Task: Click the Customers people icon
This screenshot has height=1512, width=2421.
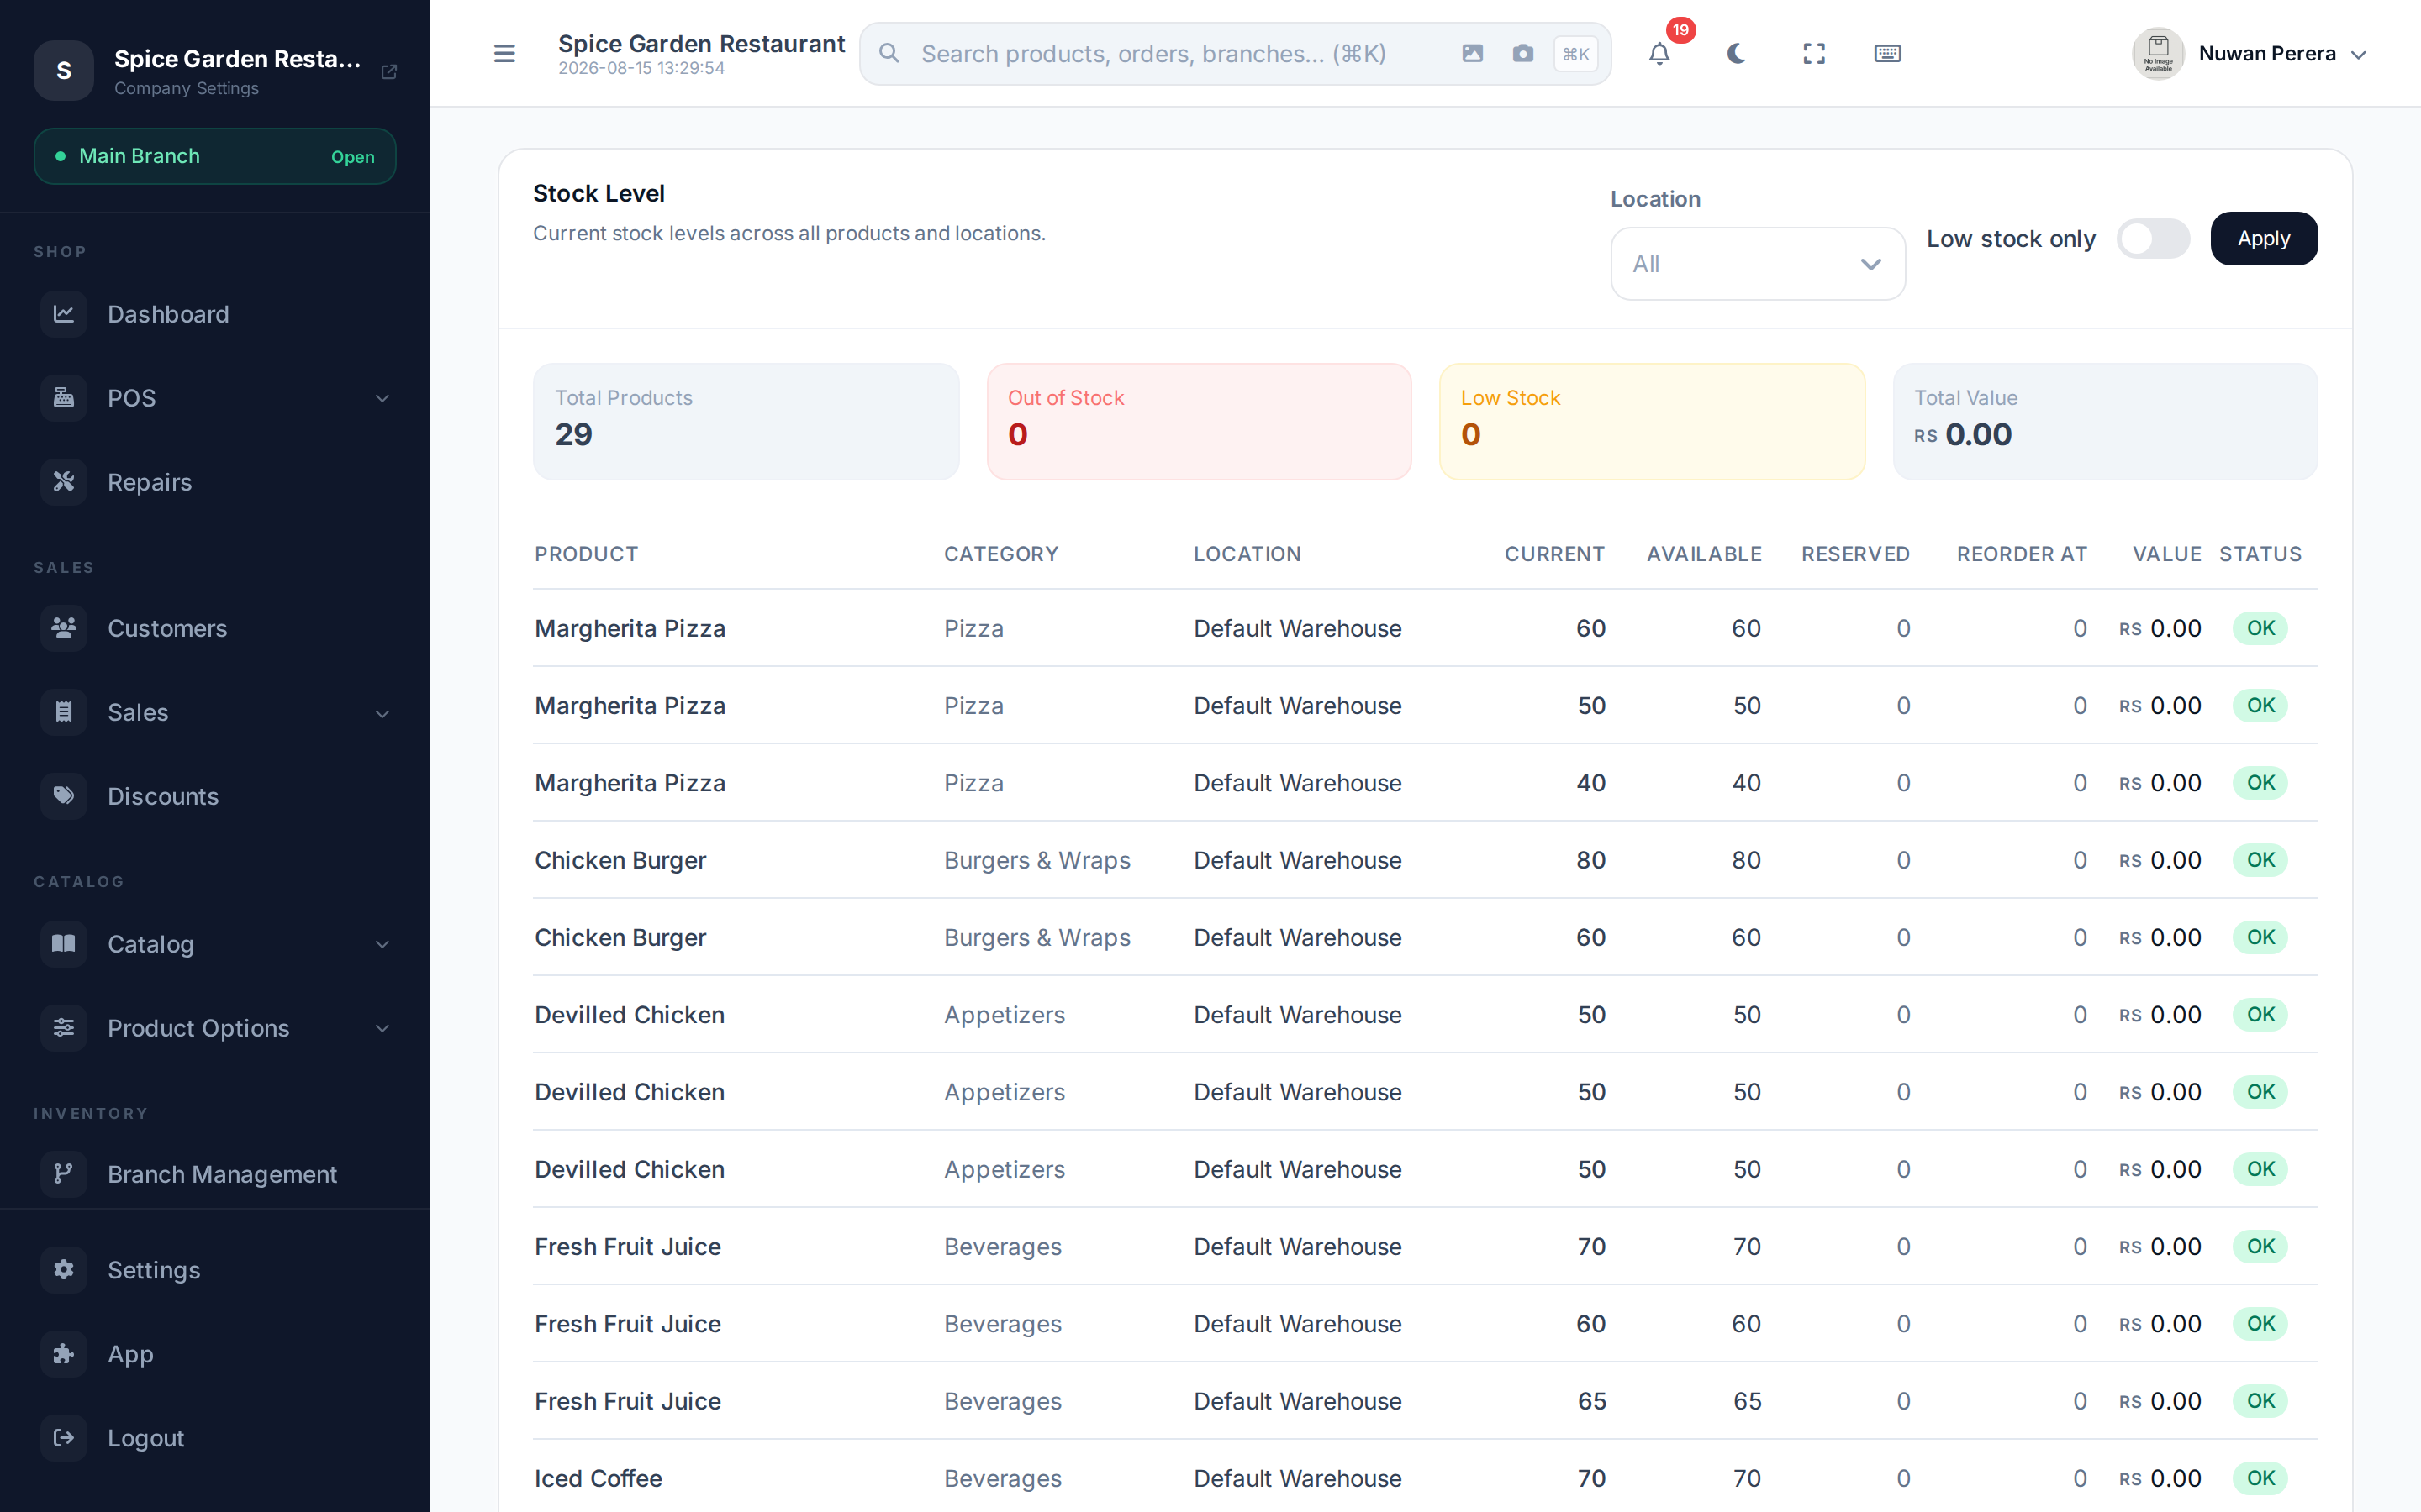Action: click(x=64, y=628)
